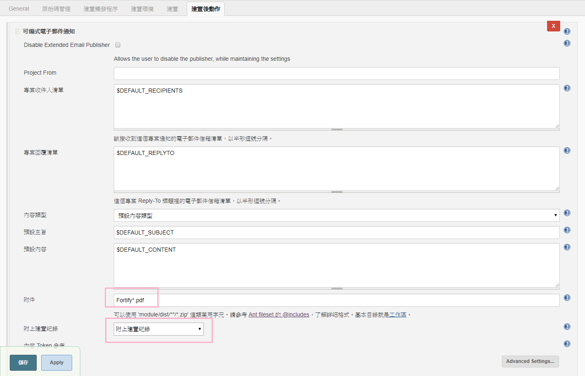
Task: Click the Disable Extended Email Publisher label
Action: point(67,45)
